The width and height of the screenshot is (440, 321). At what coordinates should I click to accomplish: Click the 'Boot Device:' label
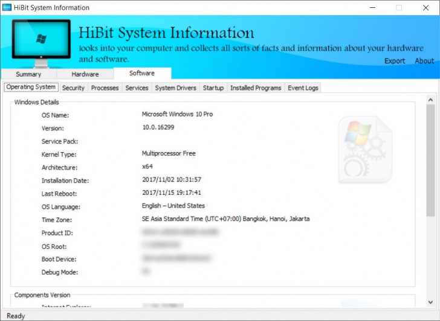point(59,259)
